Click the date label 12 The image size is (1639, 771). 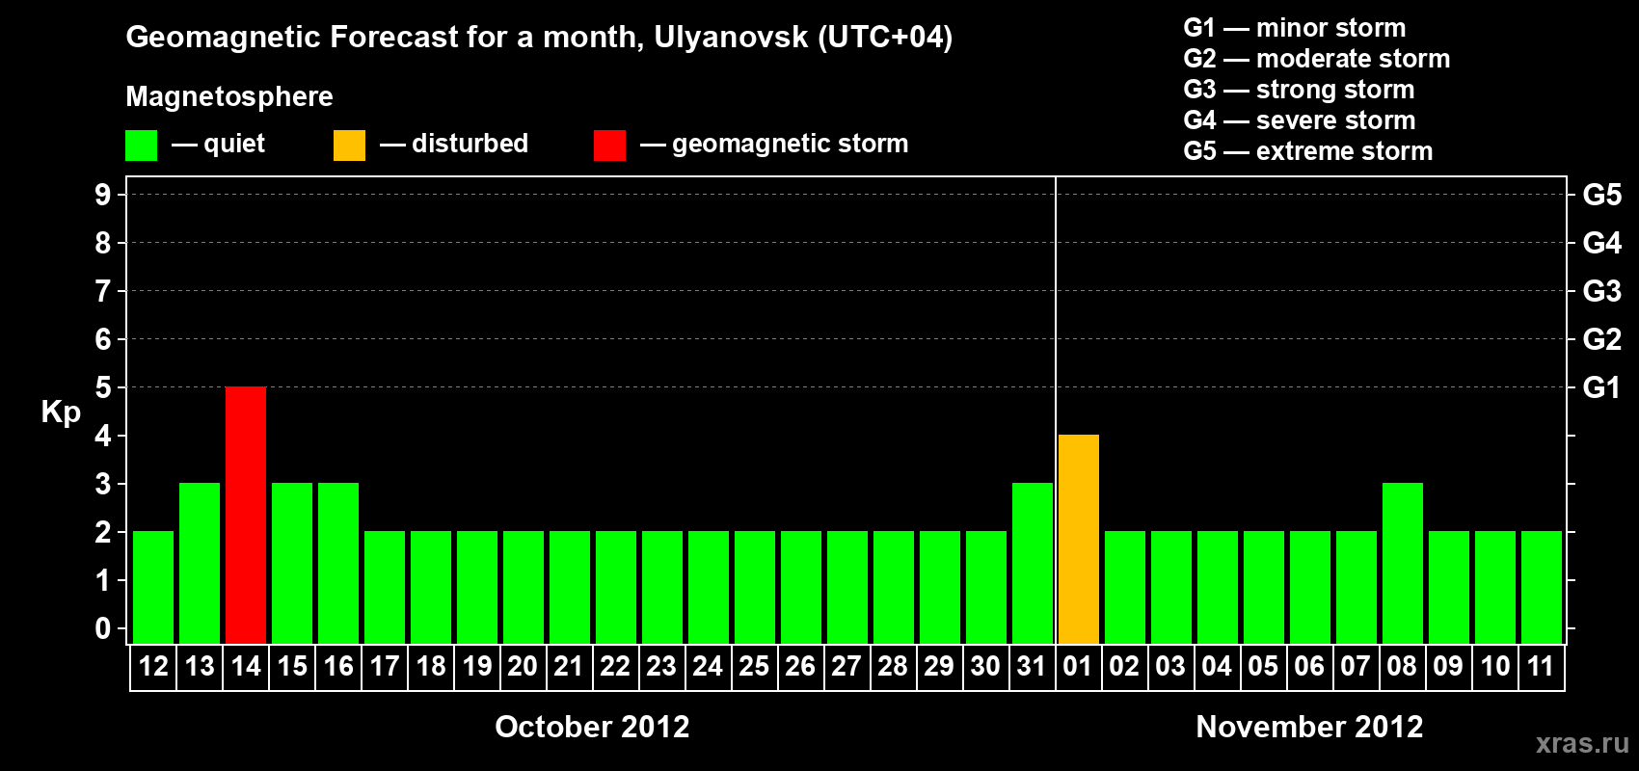pyautogui.click(x=153, y=666)
